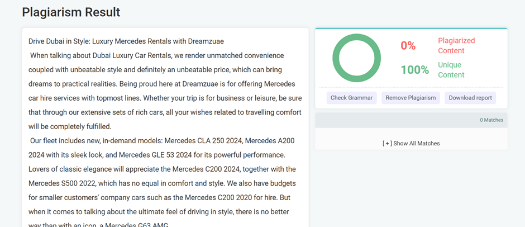Open the Remove Plagiarism tool
The height and width of the screenshot is (227, 525).
coord(411,98)
